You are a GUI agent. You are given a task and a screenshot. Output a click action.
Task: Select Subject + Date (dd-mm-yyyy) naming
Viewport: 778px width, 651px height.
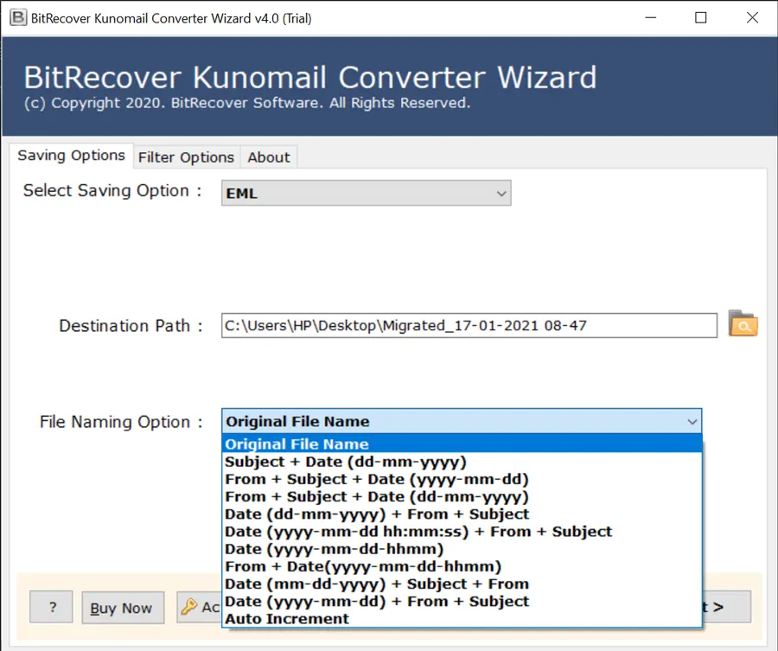[x=462, y=462]
